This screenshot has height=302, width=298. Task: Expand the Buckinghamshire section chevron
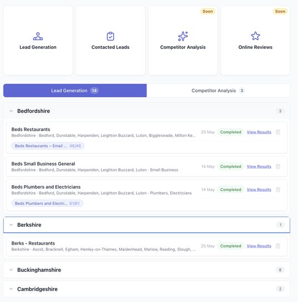[x=11, y=270]
